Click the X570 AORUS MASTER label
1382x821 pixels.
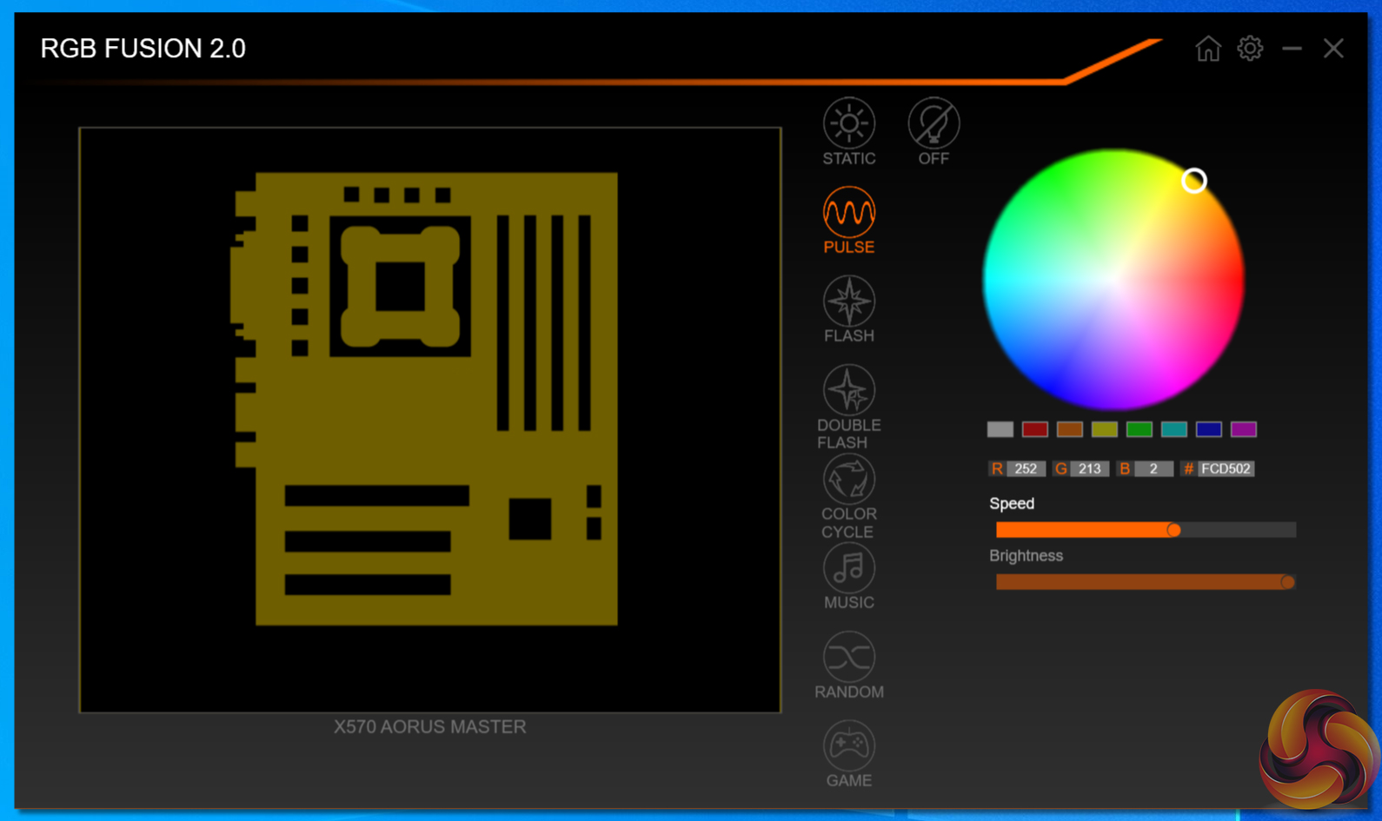coord(430,727)
